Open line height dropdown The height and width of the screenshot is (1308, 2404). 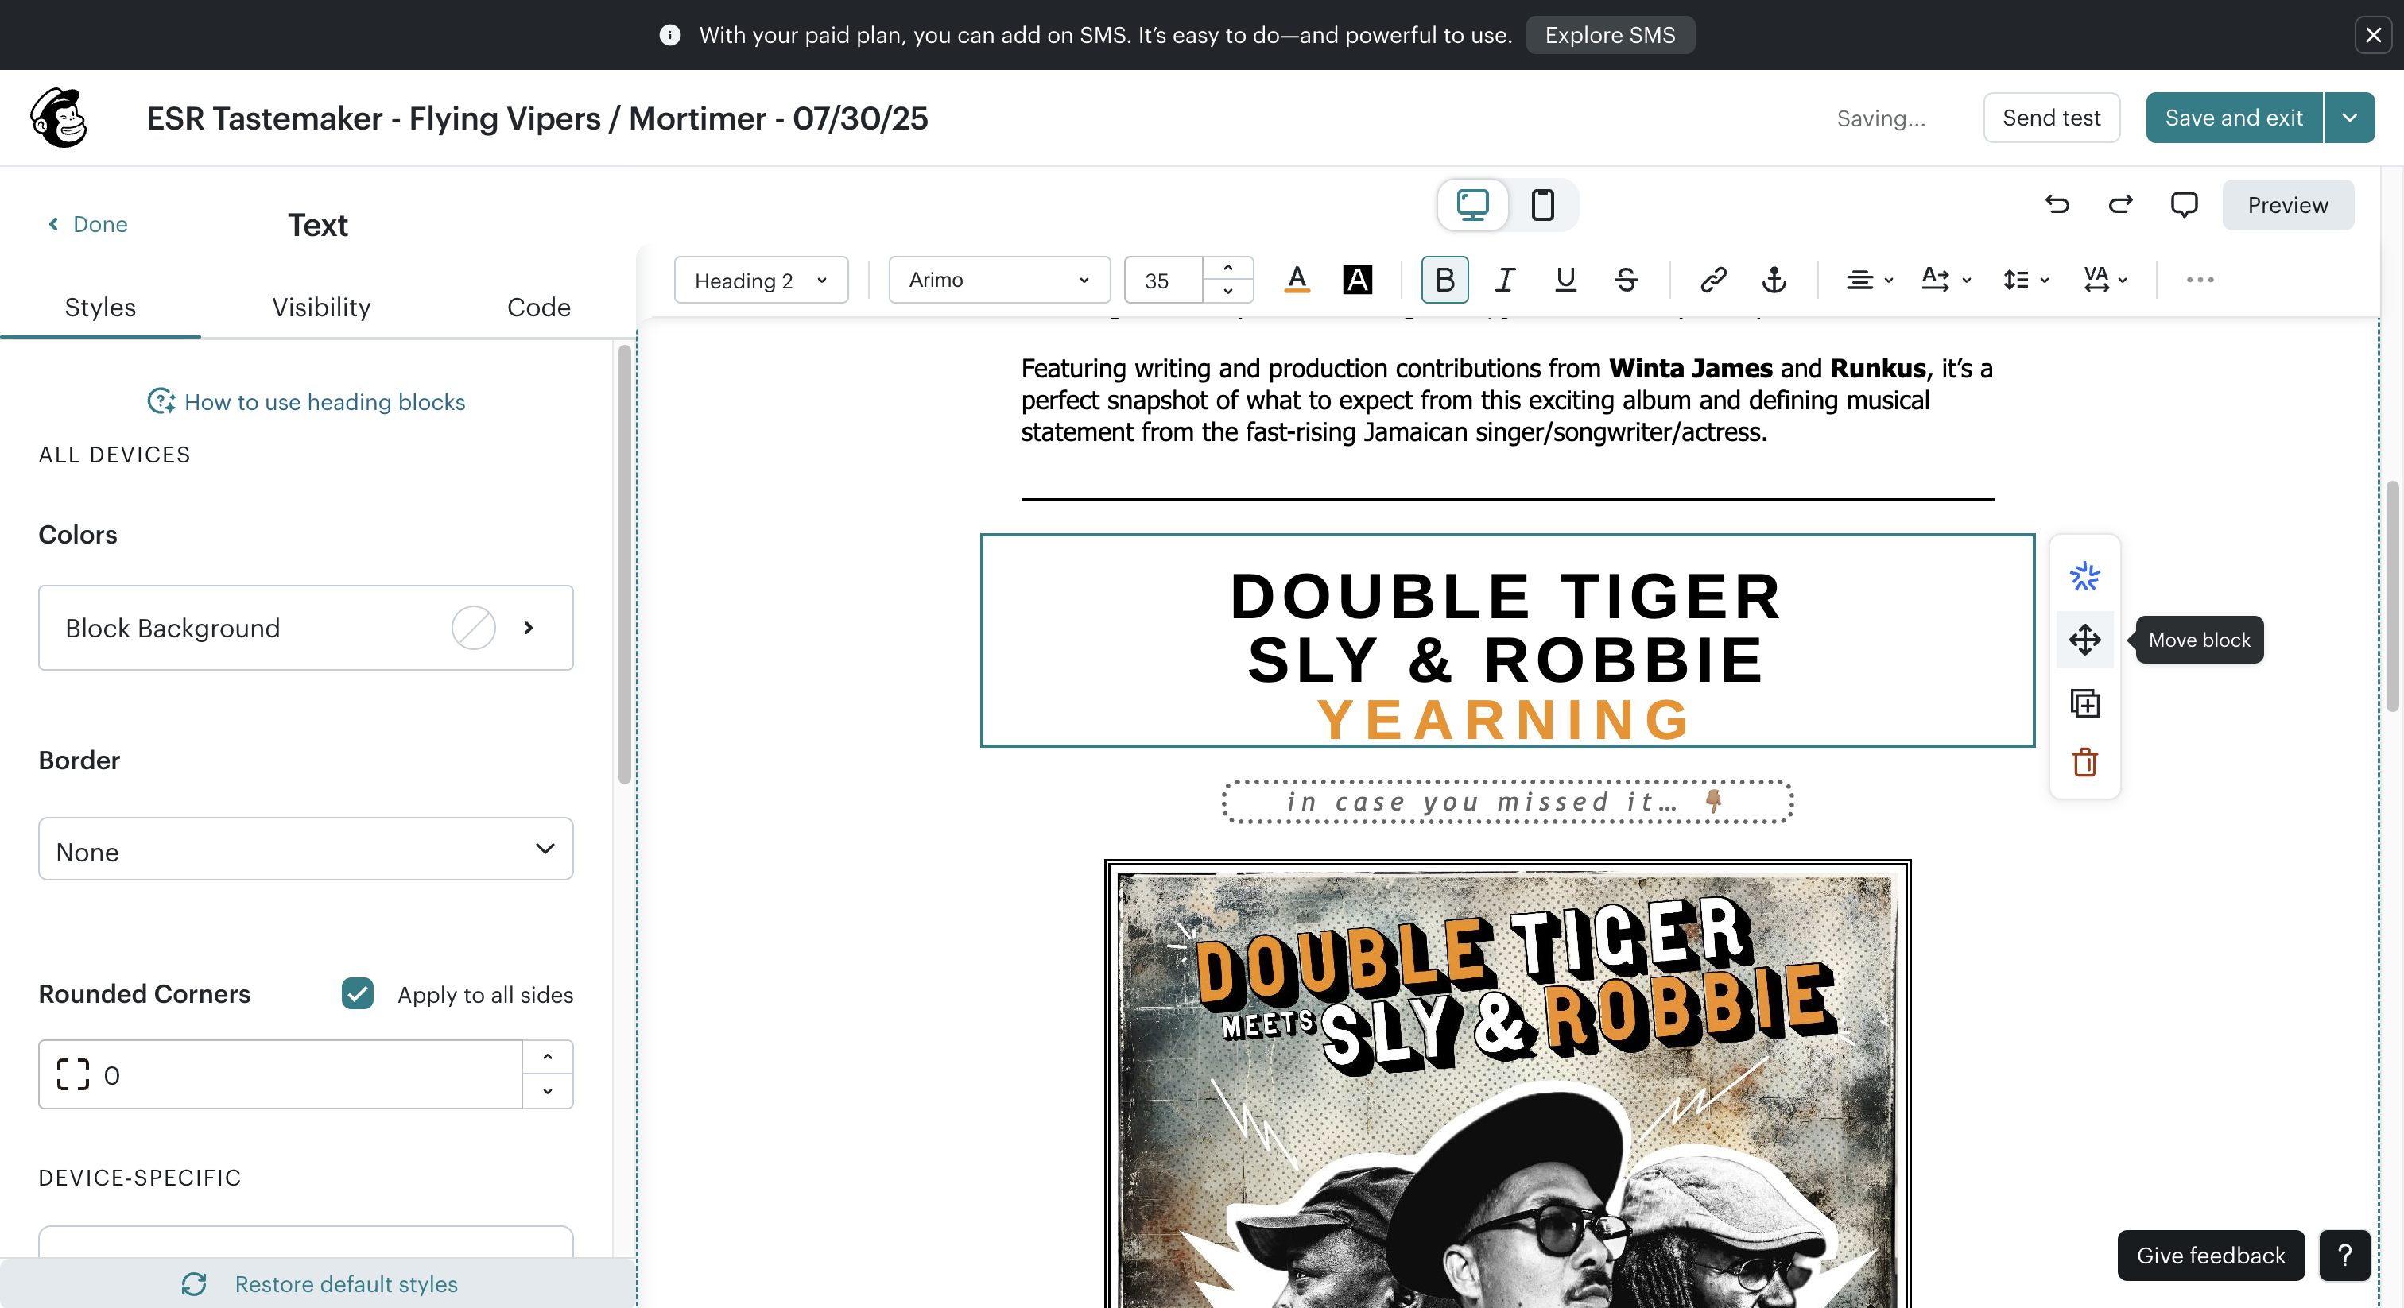pyautogui.click(x=2025, y=280)
